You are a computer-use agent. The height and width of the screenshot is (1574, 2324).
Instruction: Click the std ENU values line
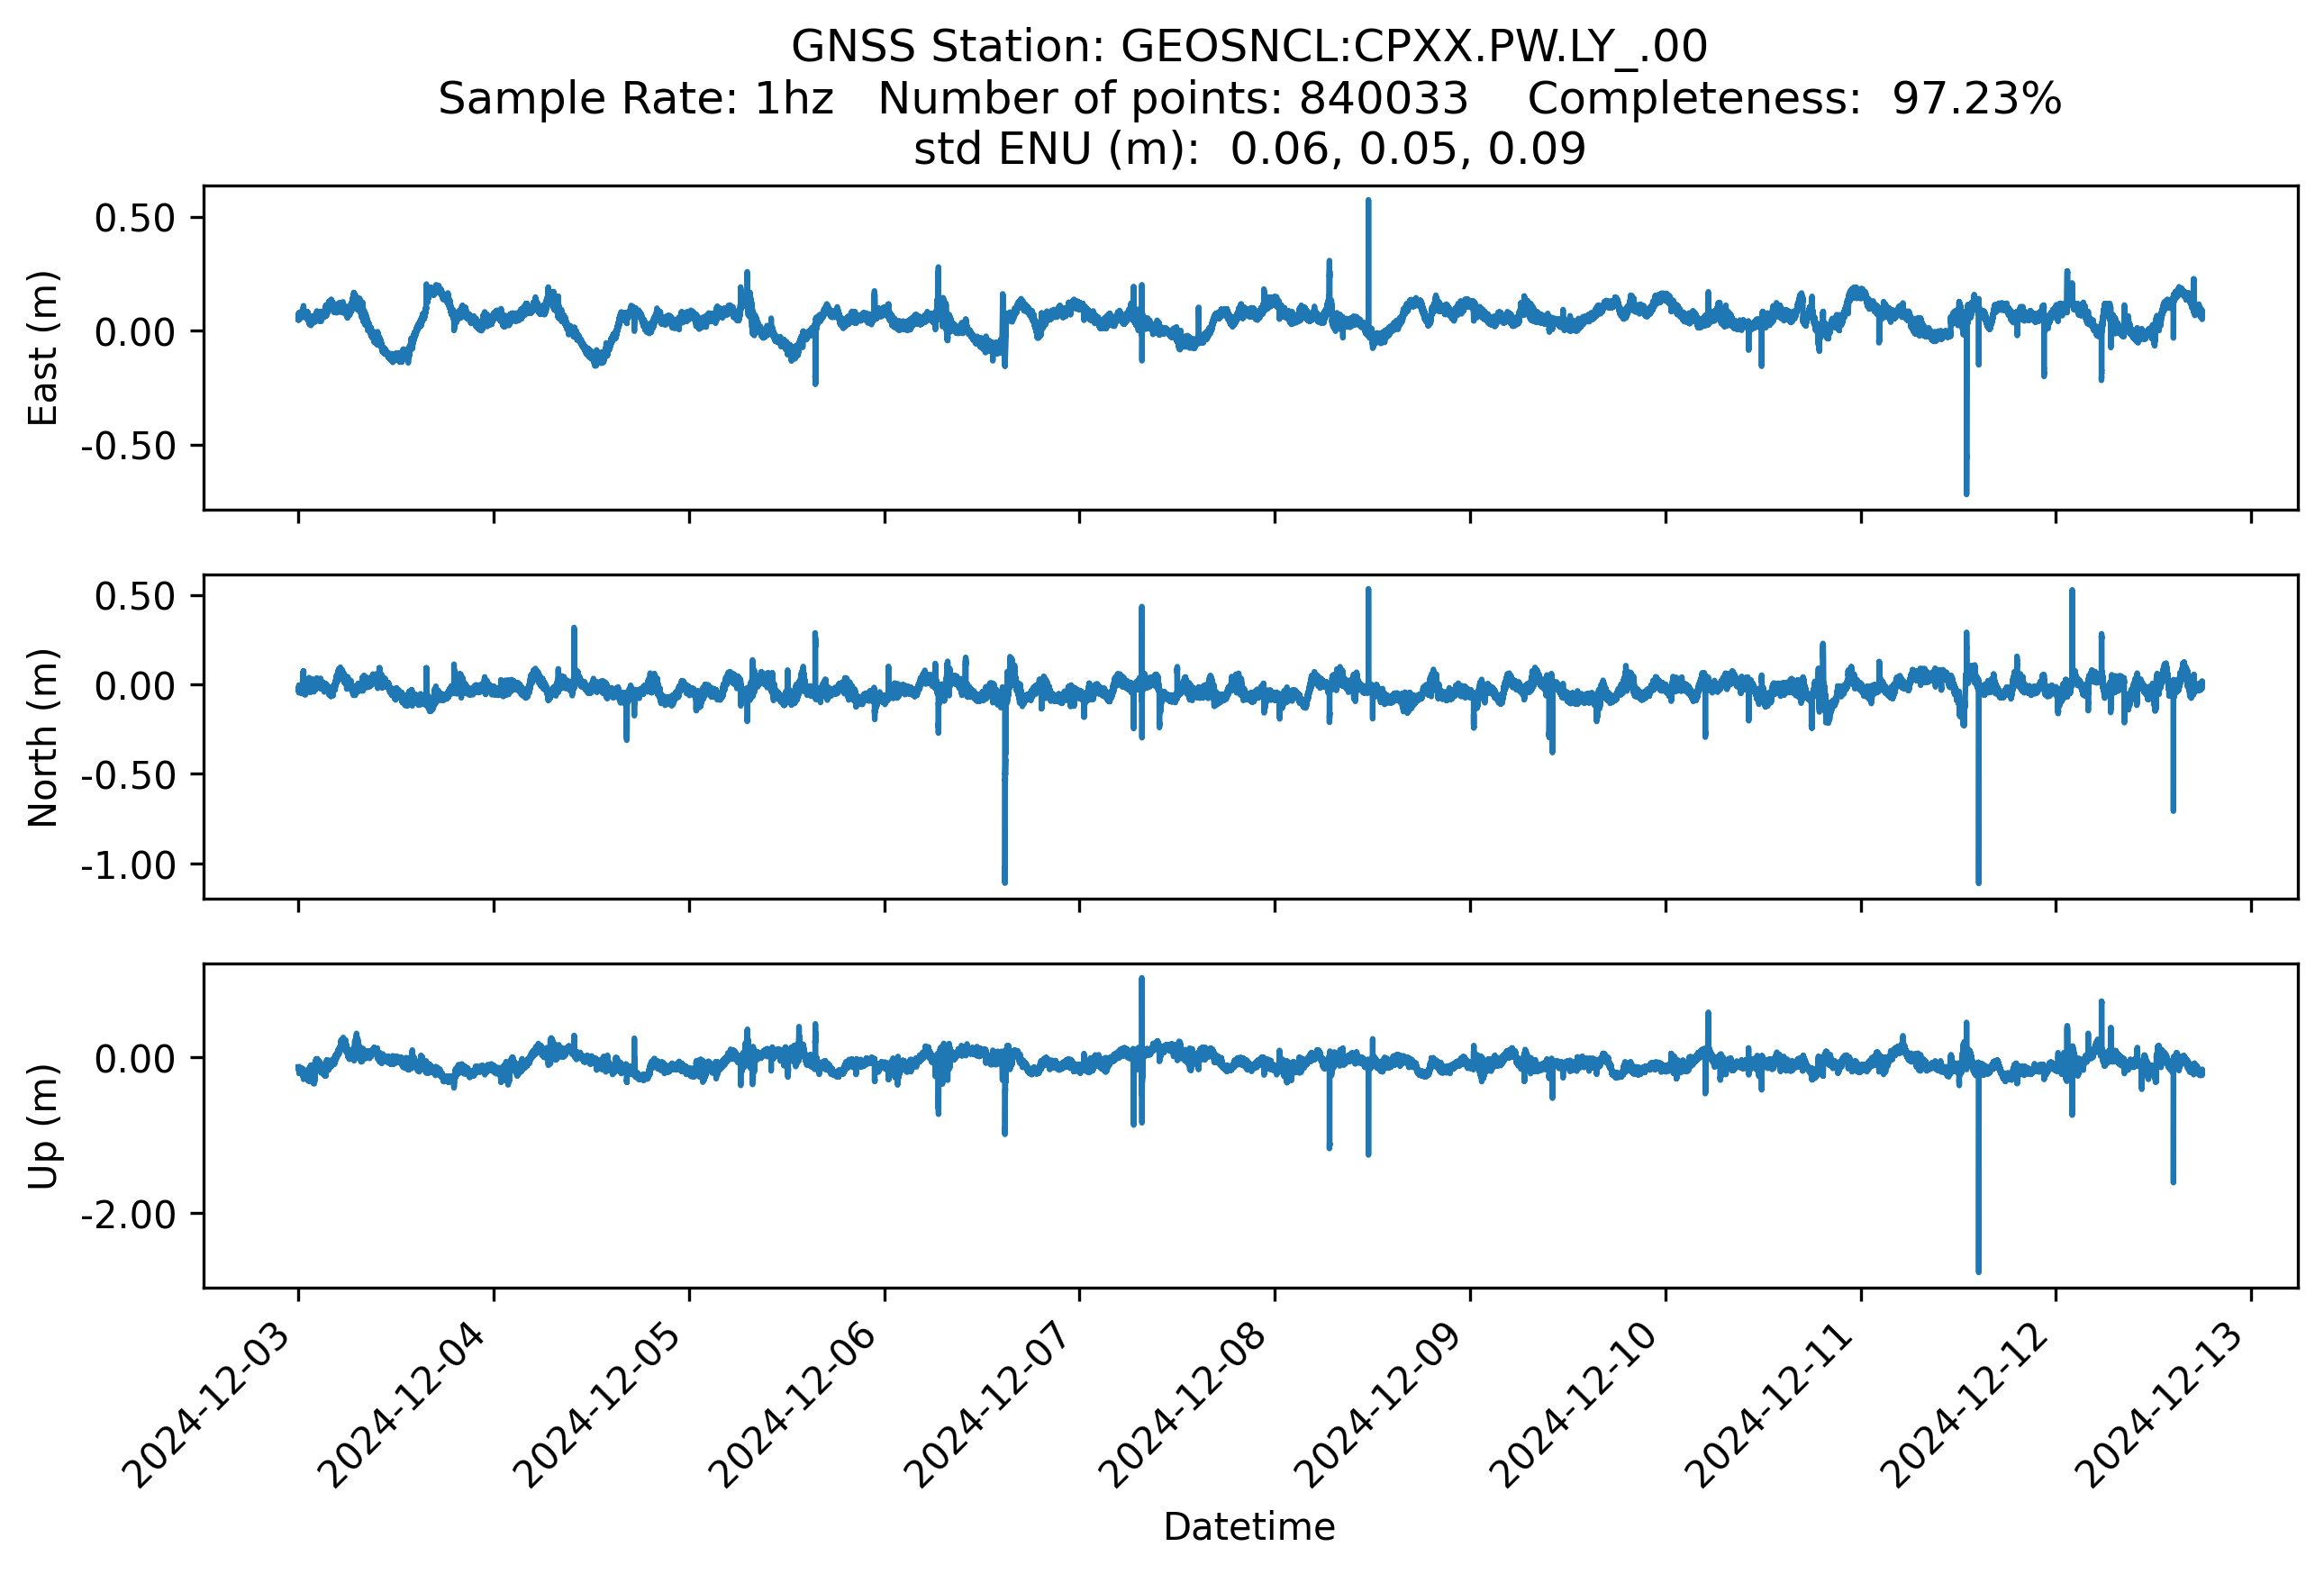point(1249,149)
